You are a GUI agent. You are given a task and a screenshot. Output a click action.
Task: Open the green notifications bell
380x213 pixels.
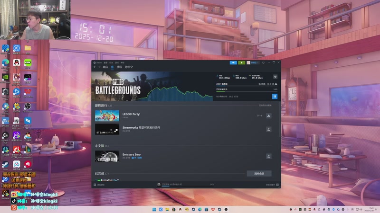241,62
